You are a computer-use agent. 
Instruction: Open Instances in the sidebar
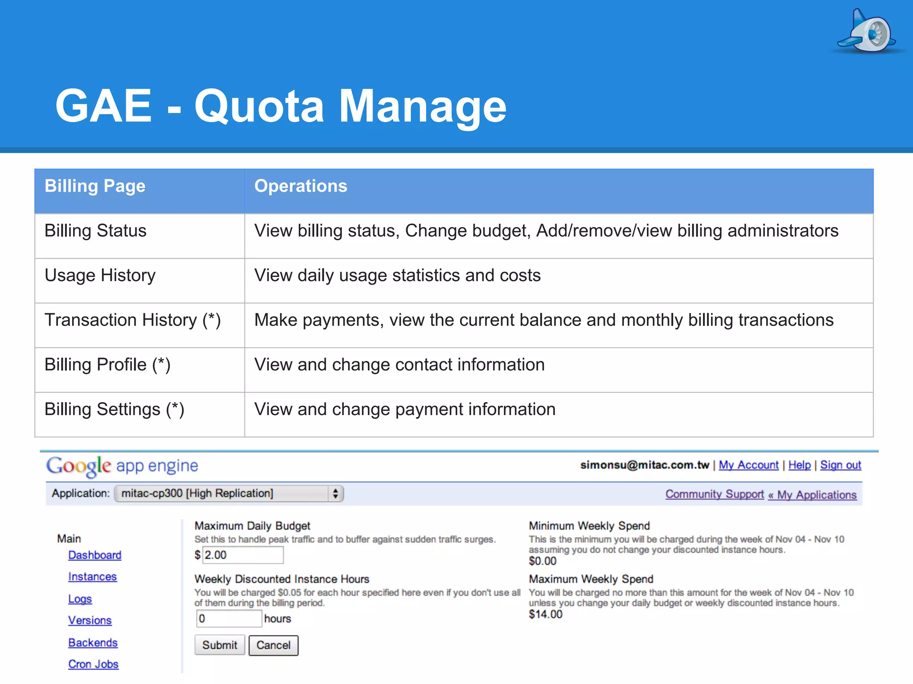pos(92,577)
